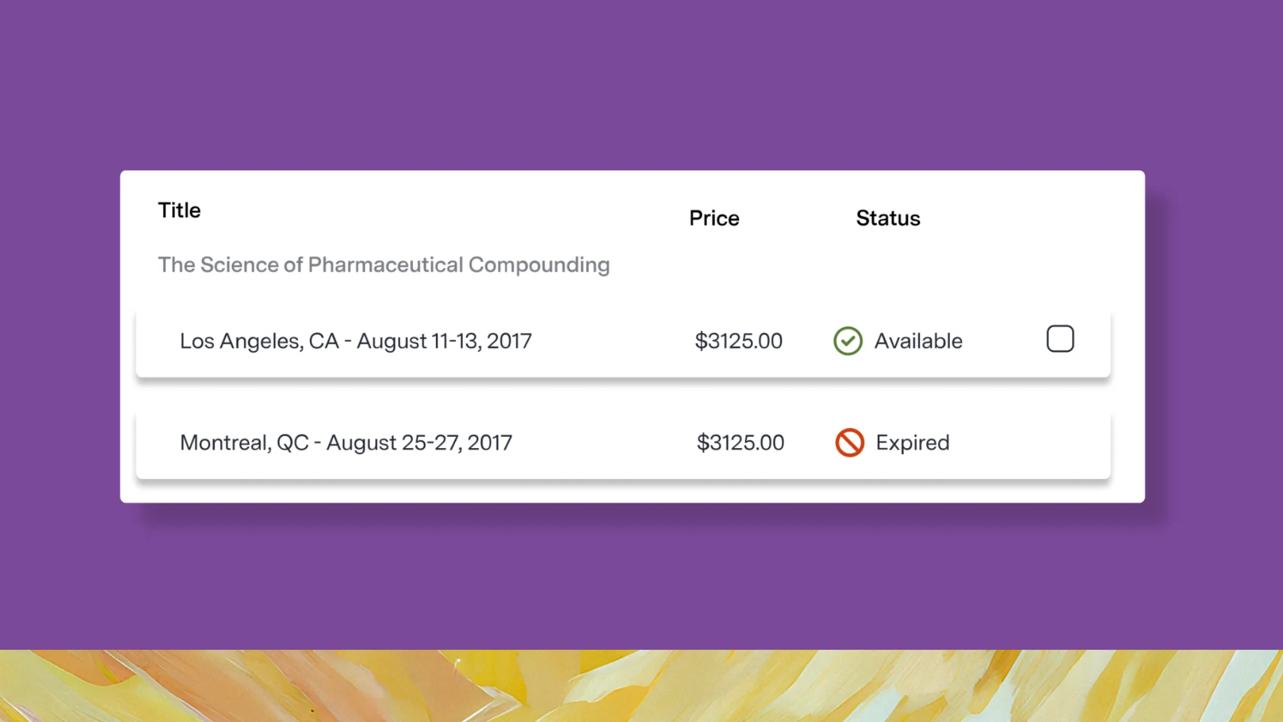Open The Science of Pharmaceutical Compounding course title
Screen dimensions: 1283x722
click(x=384, y=265)
